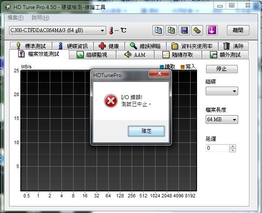Click the 8192 x-axis label
This screenshot has width=262, height=213.
pos(190,196)
